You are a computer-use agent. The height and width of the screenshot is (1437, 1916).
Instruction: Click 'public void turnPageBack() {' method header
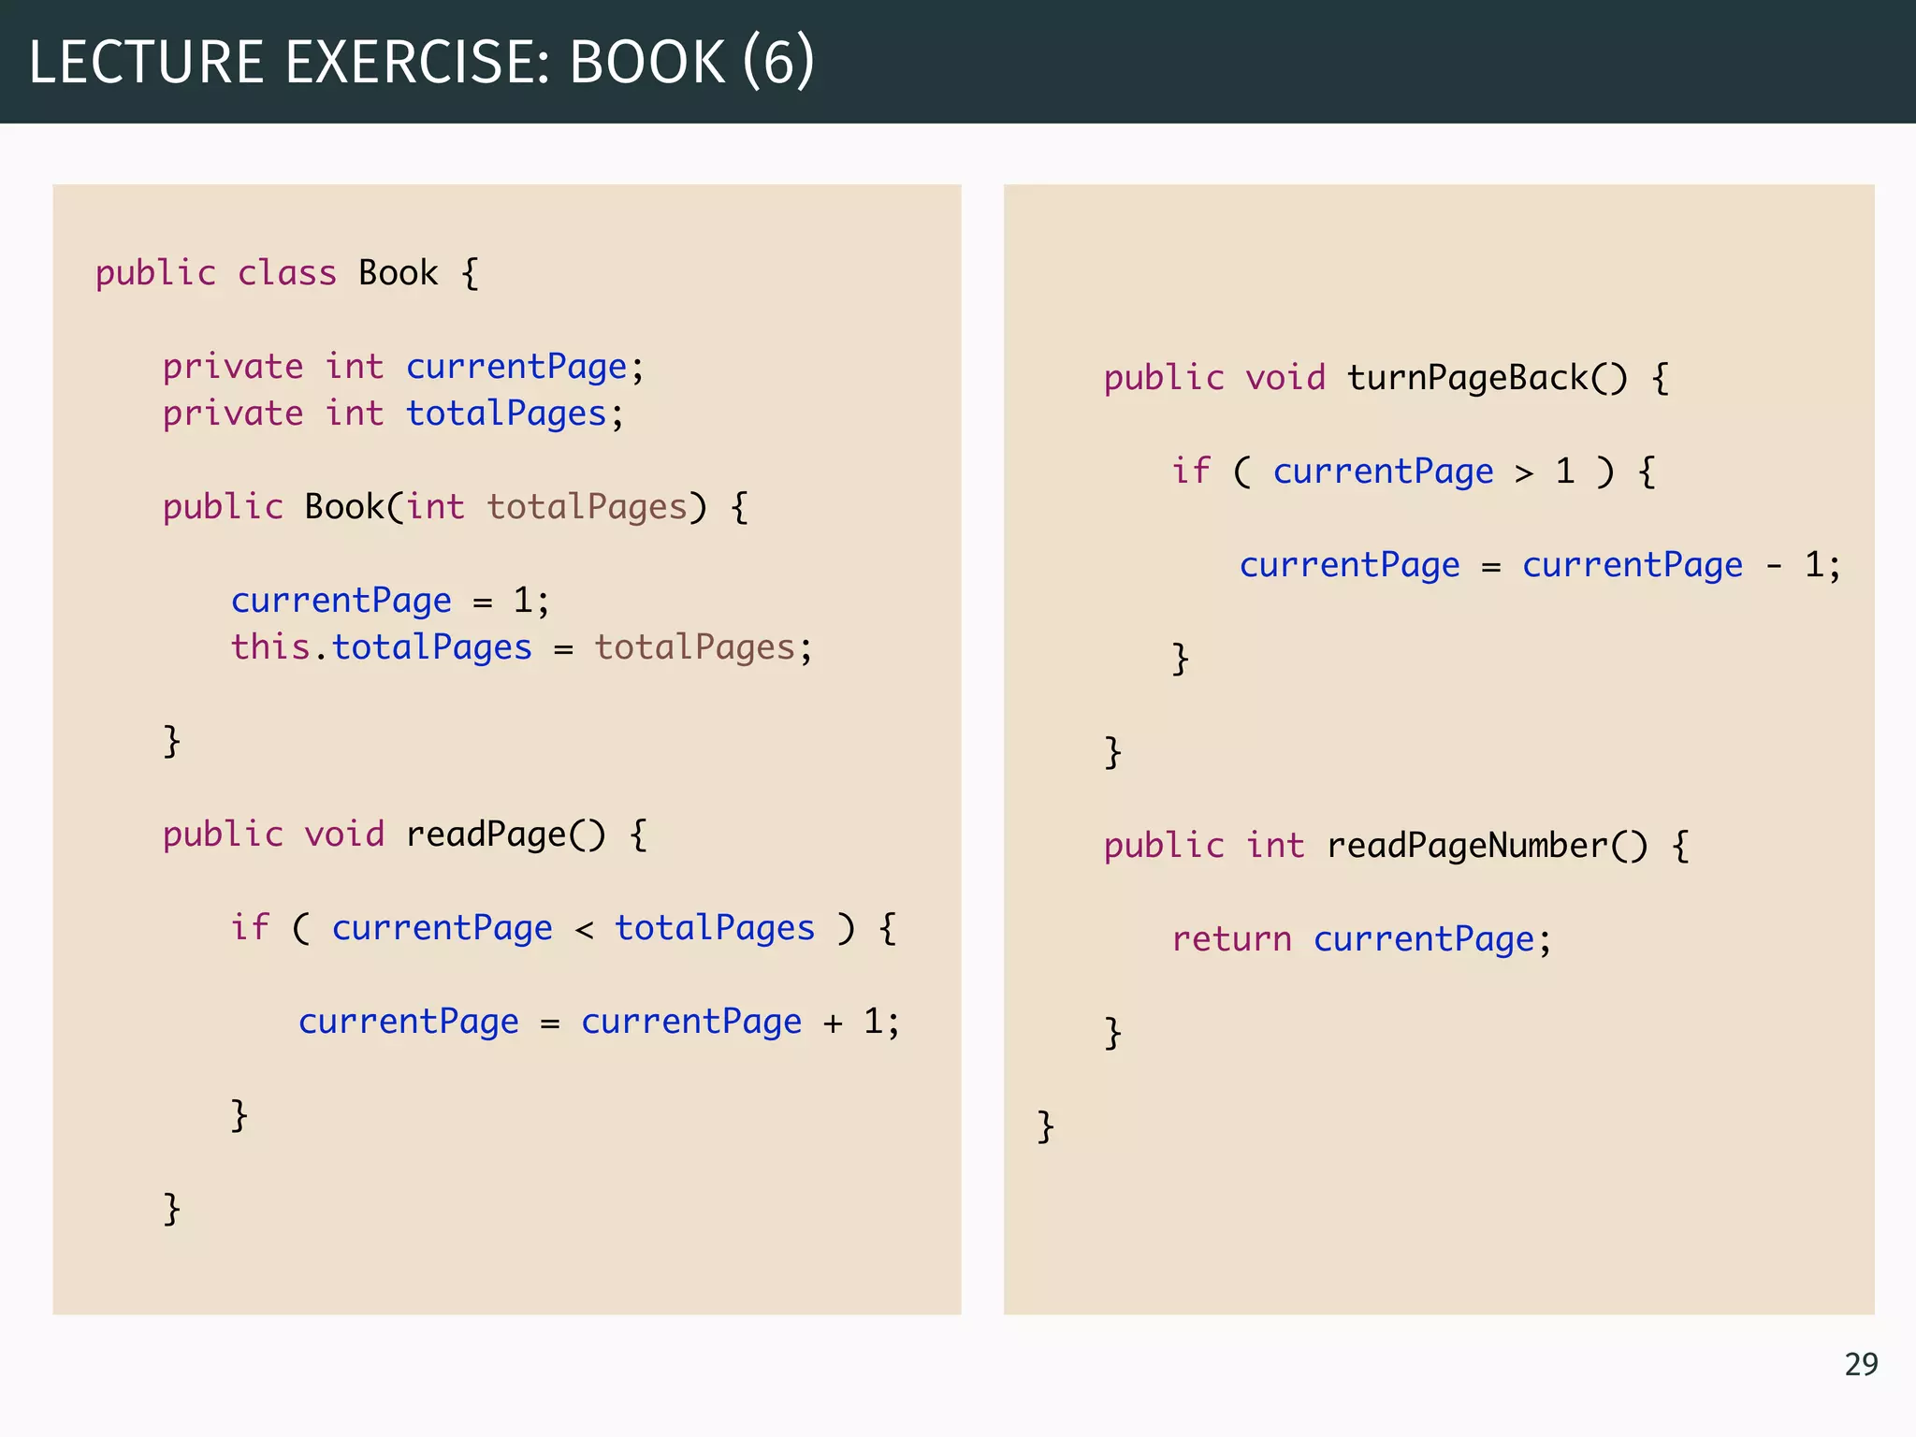pos(1386,378)
